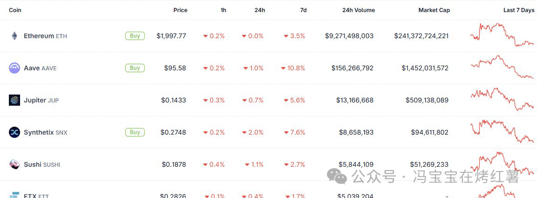Click the Synthetix coin logo icon
This screenshot has width=537, height=198.
(14, 132)
